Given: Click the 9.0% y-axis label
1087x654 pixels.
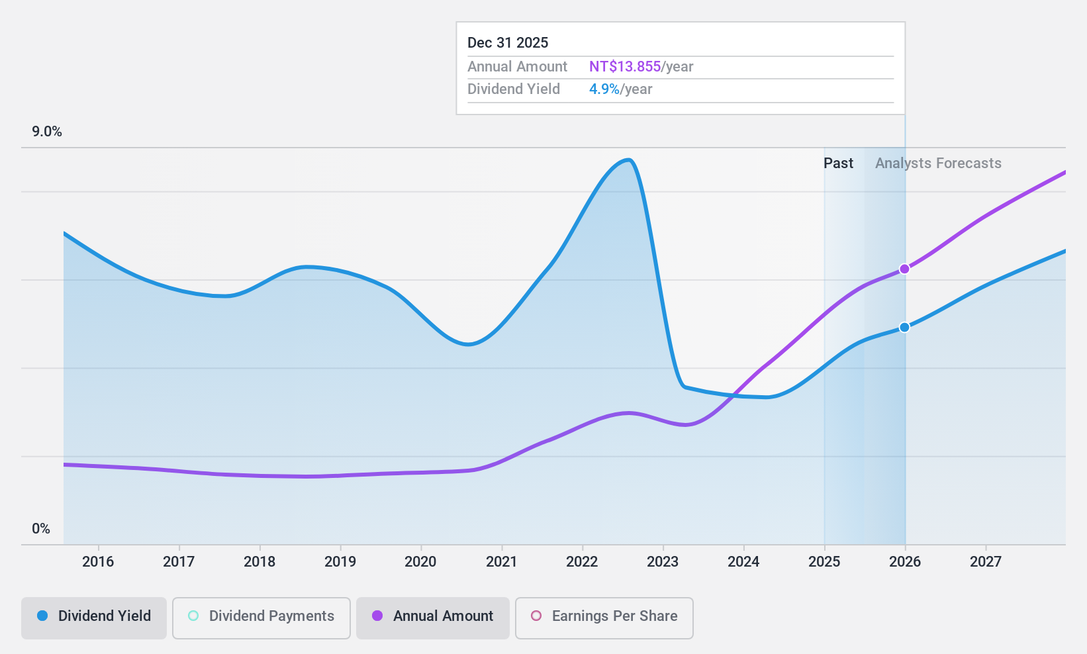Looking at the screenshot, I should click(47, 132).
